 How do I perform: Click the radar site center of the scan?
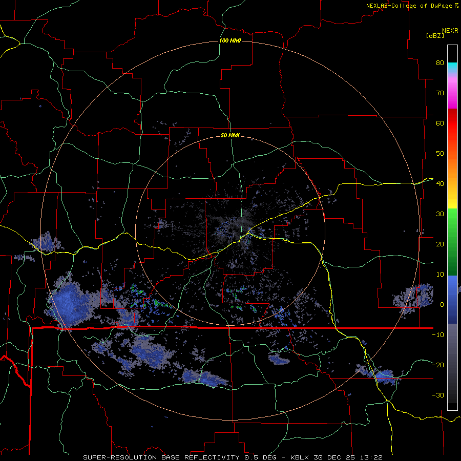[230, 230]
